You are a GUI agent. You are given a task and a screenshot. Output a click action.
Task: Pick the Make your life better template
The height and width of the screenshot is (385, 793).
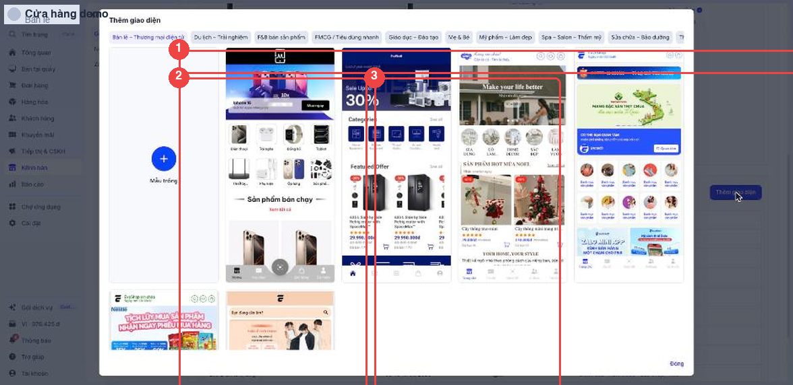click(512, 165)
